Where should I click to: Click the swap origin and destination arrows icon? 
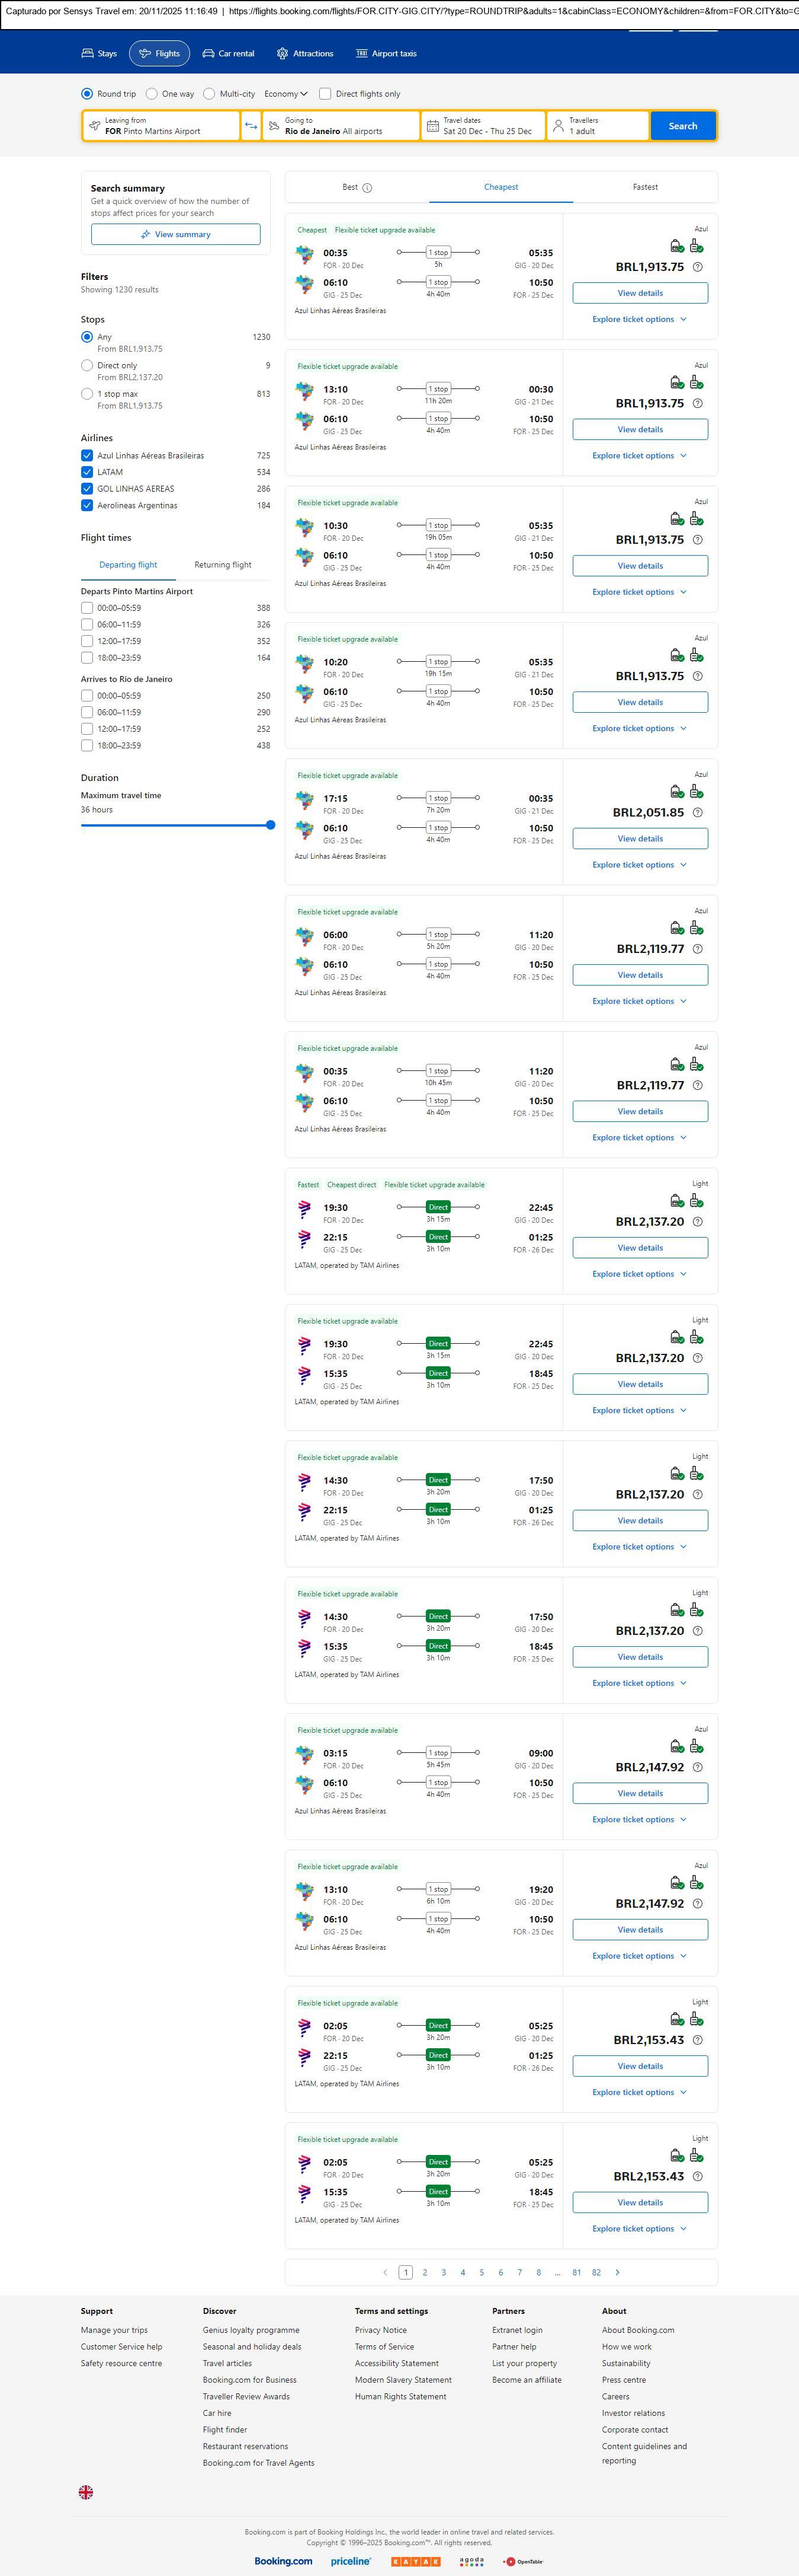point(251,126)
